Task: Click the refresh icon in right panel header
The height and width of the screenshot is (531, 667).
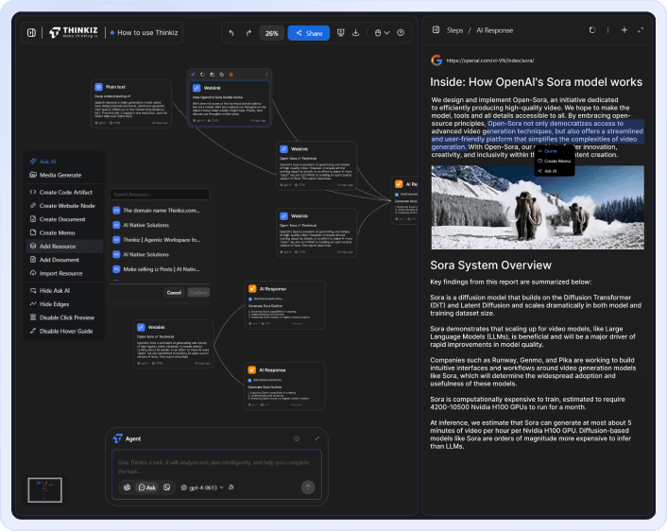Action: tap(592, 30)
